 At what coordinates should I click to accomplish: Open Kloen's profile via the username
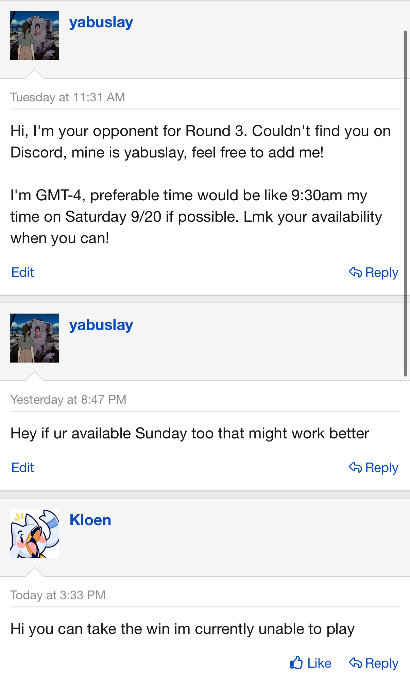point(90,520)
